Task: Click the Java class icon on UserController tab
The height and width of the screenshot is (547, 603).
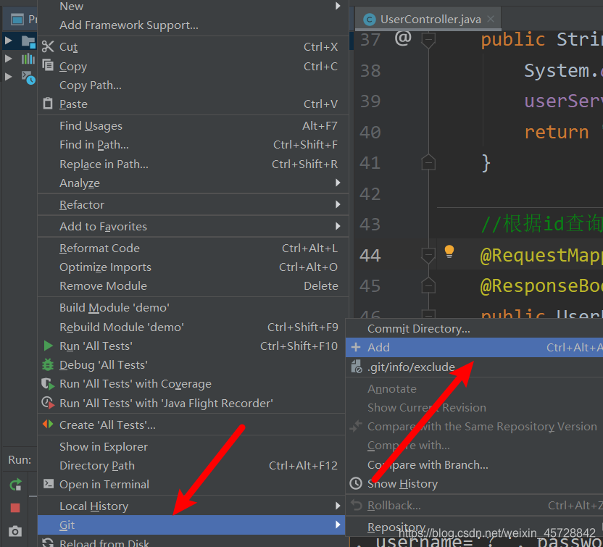Action: click(x=370, y=20)
